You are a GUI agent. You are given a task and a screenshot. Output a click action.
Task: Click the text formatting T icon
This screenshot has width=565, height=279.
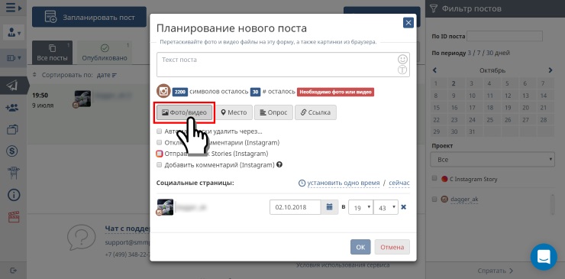click(402, 70)
